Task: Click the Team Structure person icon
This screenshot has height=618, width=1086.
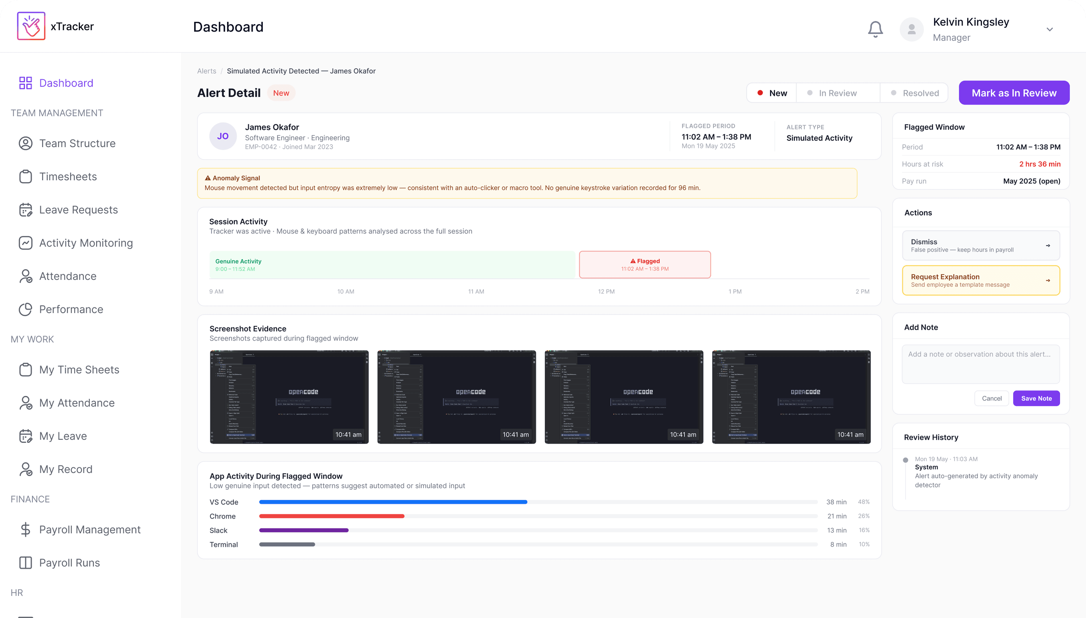Action: pos(25,143)
